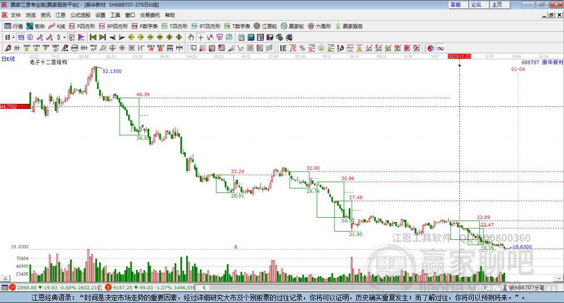Click the 21.90 support price label
The image size is (564, 303).
pos(356,234)
